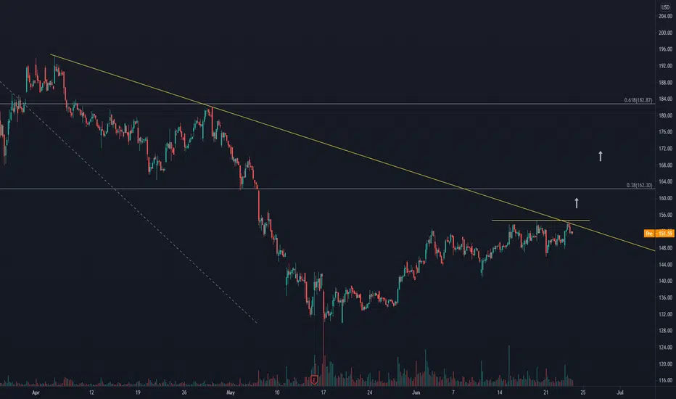Click the 19 date label on time axis

138,392
